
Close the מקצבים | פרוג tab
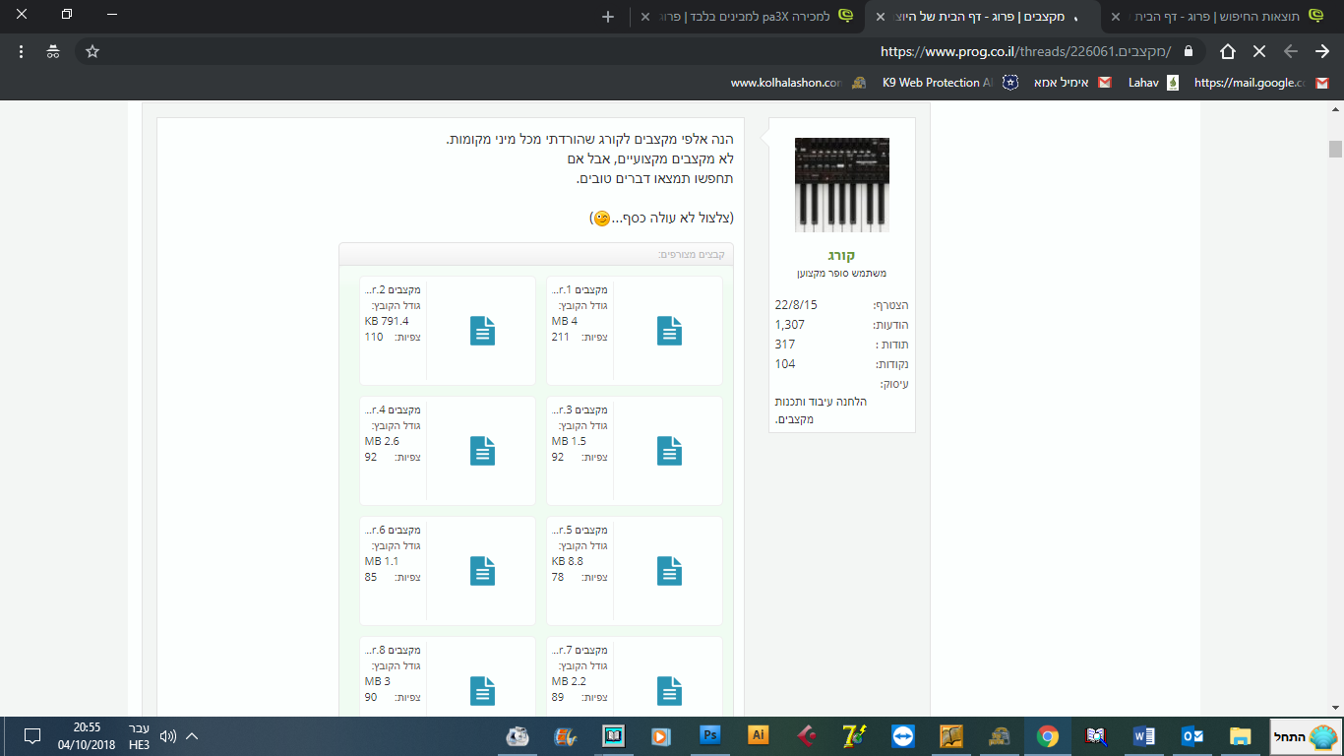[x=882, y=17]
